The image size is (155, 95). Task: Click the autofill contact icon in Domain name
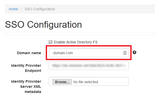(125, 53)
